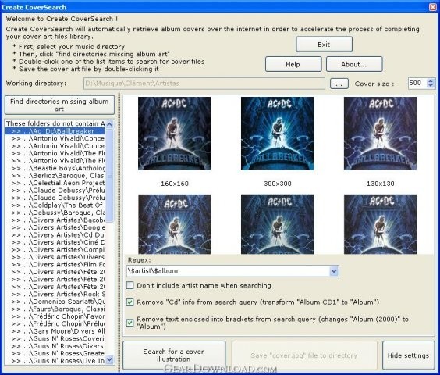Select the ...\Divers Artistes\Bacob row
440x375 pixels.
pyautogui.click(x=55, y=220)
